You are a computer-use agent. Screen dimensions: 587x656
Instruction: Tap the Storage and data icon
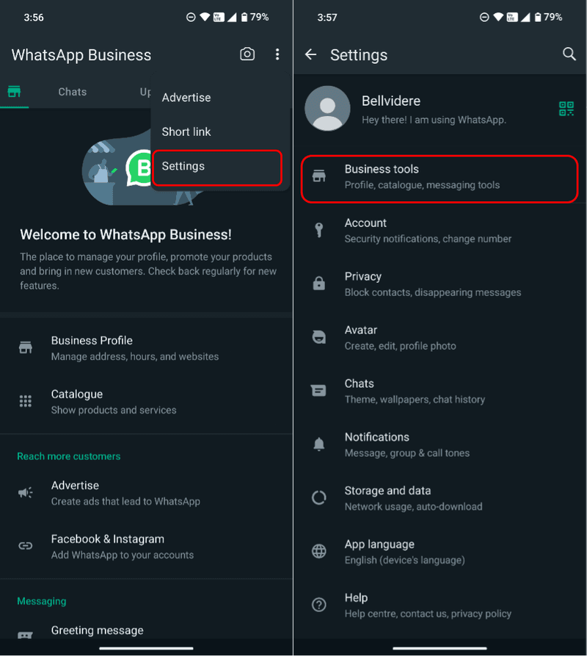coord(318,497)
